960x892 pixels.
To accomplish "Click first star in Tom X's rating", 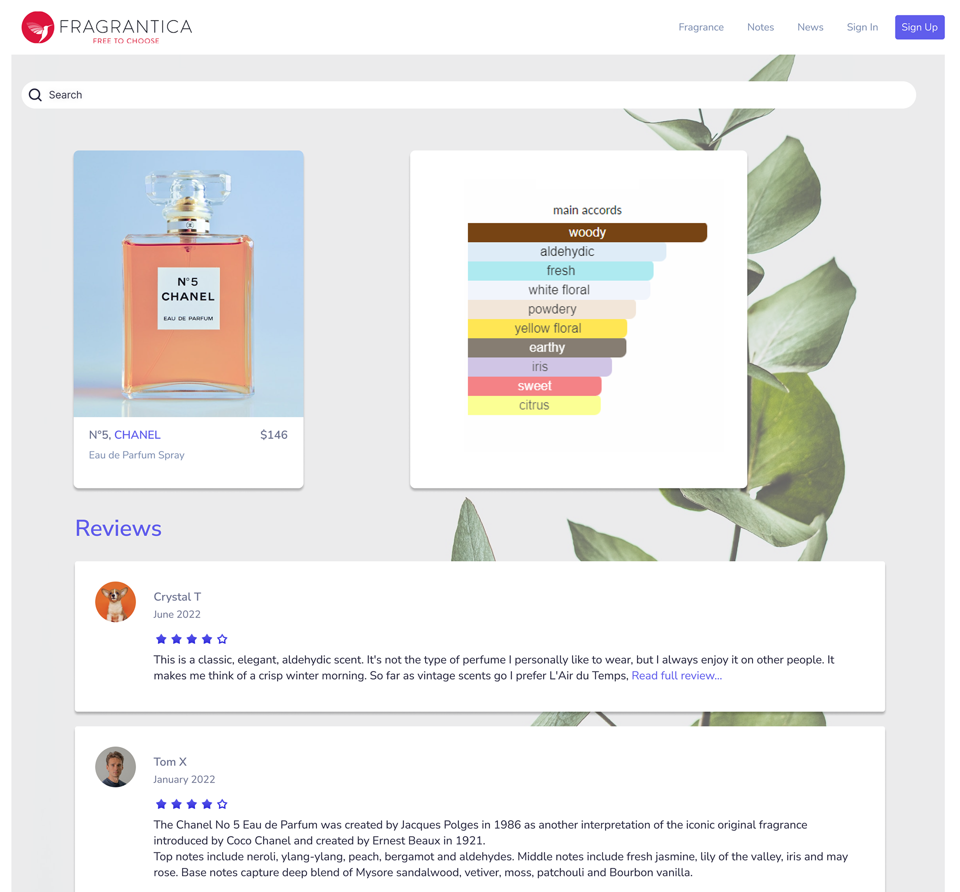I will click(161, 804).
